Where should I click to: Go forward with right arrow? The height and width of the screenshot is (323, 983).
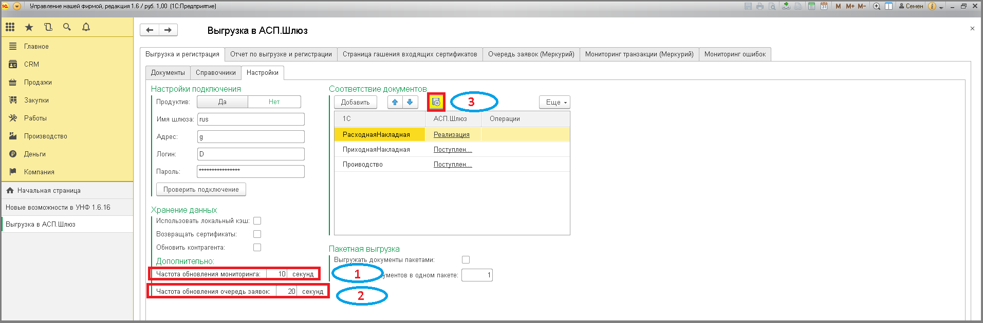click(168, 30)
